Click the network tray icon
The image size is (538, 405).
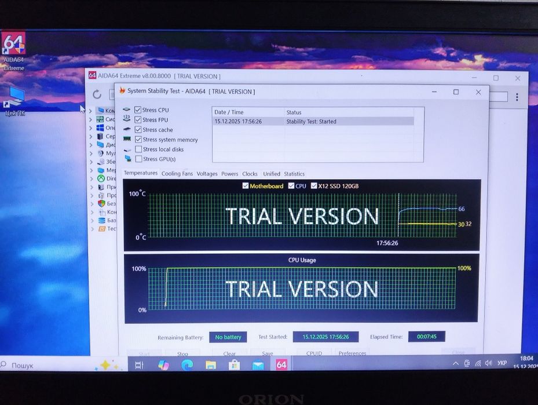pos(478,363)
